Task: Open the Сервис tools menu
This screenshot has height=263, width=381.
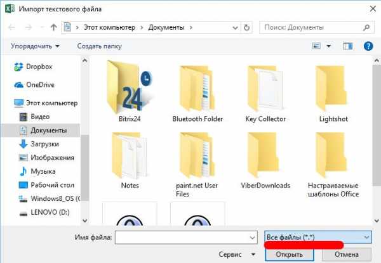Action: point(237,255)
